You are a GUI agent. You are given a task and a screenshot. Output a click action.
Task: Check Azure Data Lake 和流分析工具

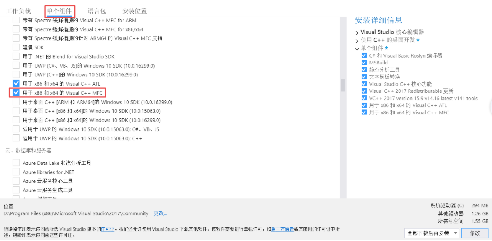tap(16, 163)
